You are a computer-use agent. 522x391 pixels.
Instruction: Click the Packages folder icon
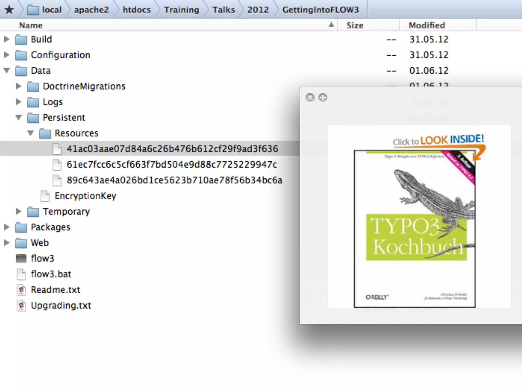point(21,227)
